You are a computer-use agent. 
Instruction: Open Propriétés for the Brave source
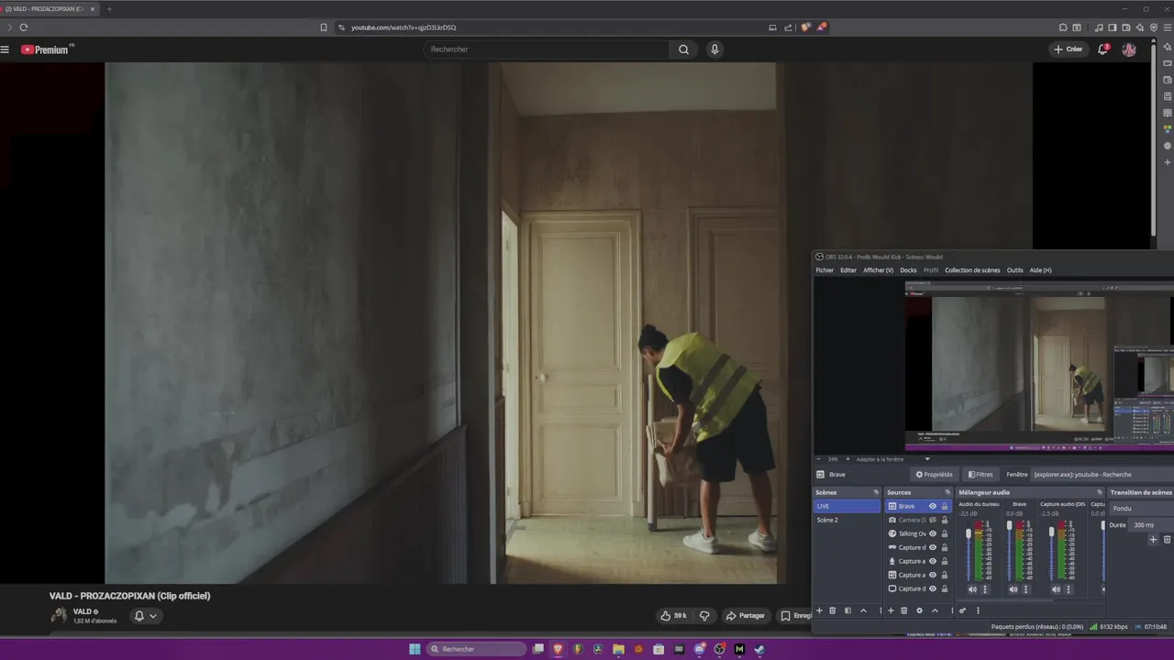point(935,475)
